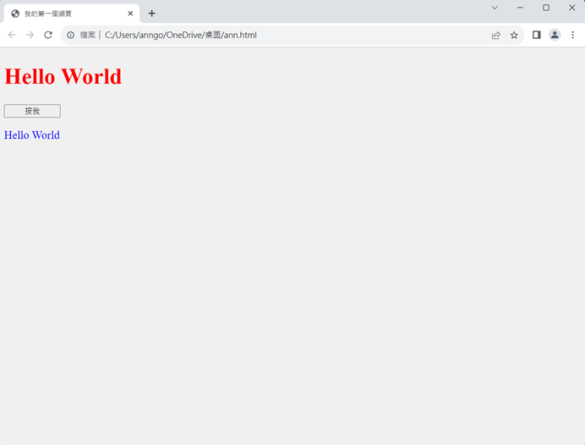Click the browser back arrow
585x445 pixels.
[x=12, y=35]
